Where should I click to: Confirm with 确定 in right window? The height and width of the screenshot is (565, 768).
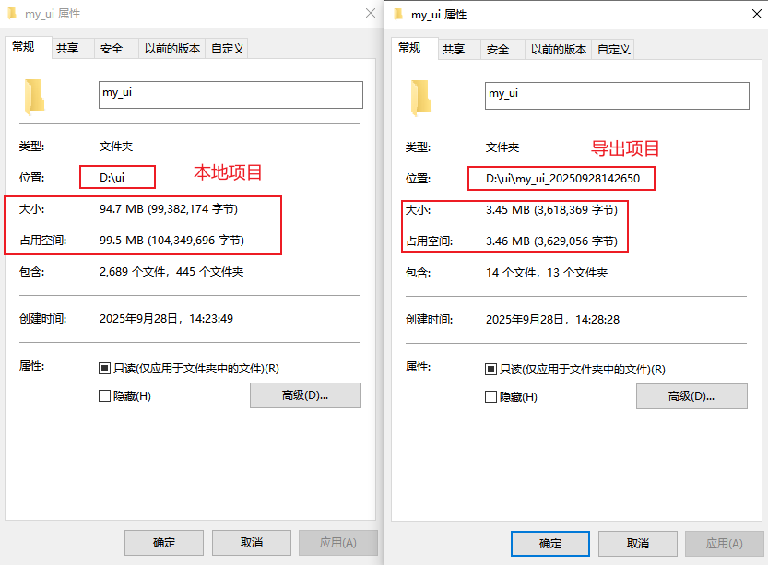pos(550,544)
